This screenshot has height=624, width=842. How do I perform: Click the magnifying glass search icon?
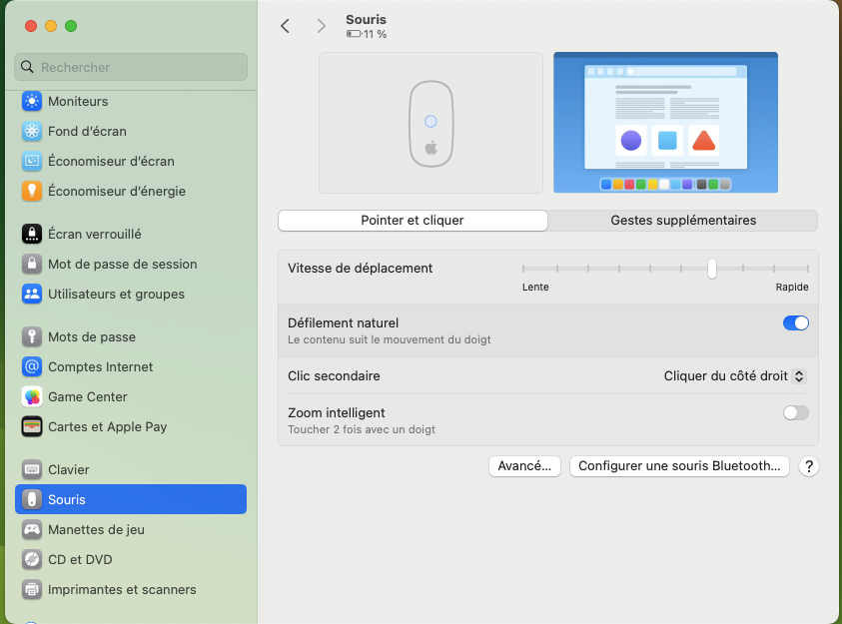point(27,67)
